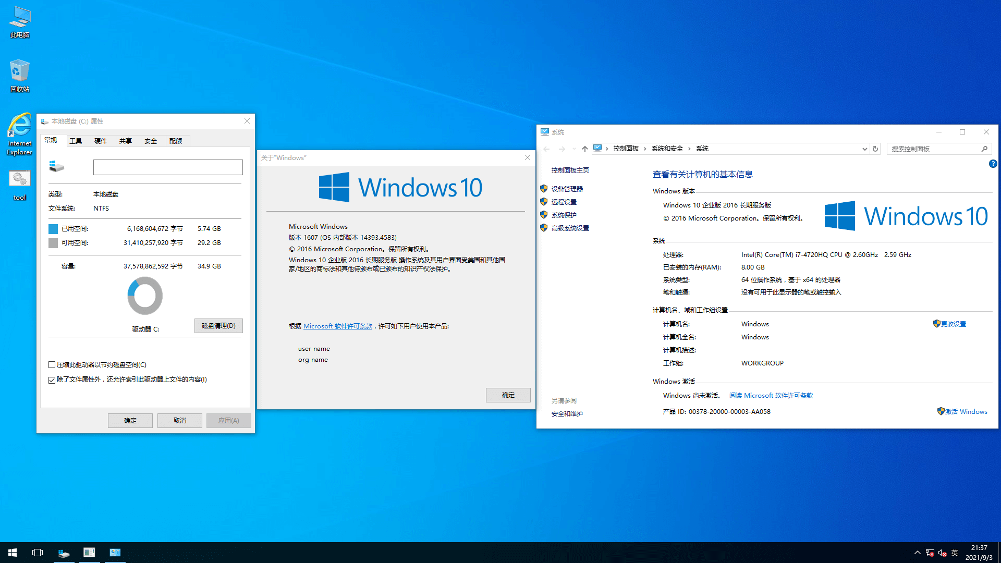Expand the address bar history dropdown
Viewport: 1001px width, 563px height.
click(864, 149)
